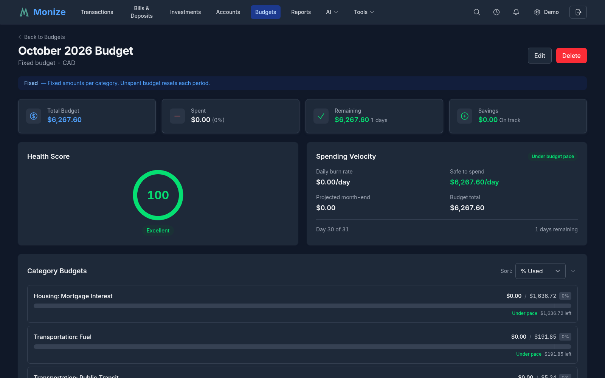
Task: Click the Health Score 100 ring
Action: [x=158, y=195]
